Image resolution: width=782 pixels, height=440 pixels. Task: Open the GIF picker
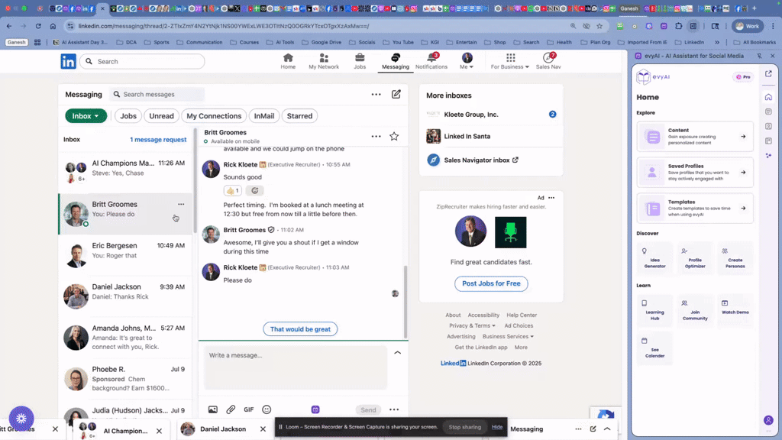tap(249, 409)
